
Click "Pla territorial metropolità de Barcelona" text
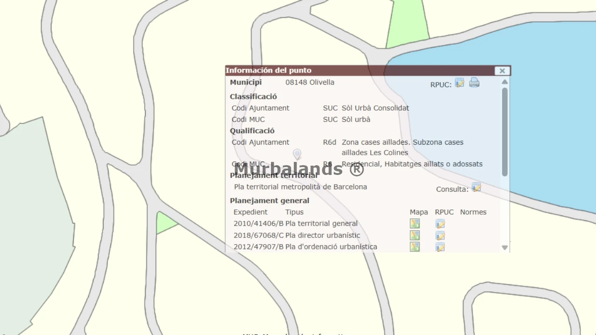300,187
